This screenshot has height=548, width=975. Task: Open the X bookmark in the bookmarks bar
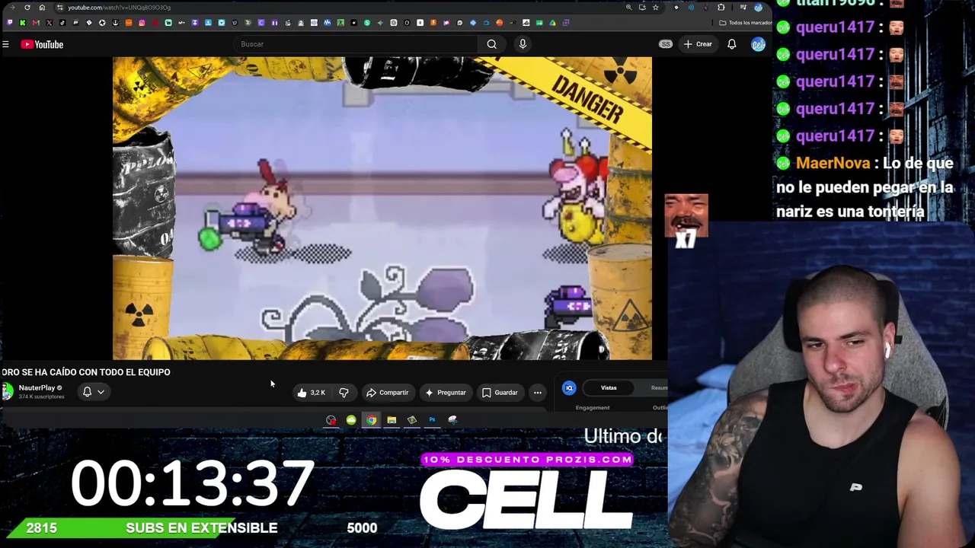pos(49,23)
